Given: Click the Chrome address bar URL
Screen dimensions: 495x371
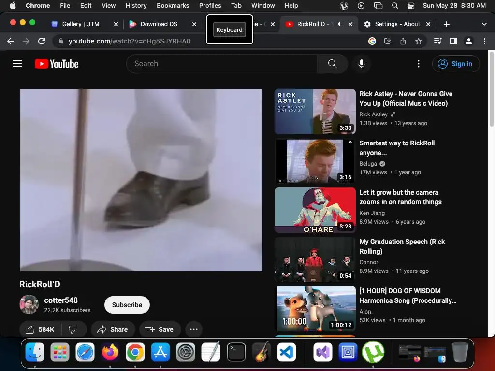Looking at the screenshot, I should 130,41.
